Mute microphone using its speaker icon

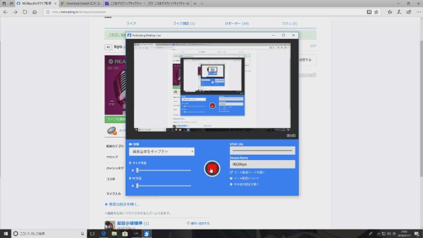pos(132,171)
